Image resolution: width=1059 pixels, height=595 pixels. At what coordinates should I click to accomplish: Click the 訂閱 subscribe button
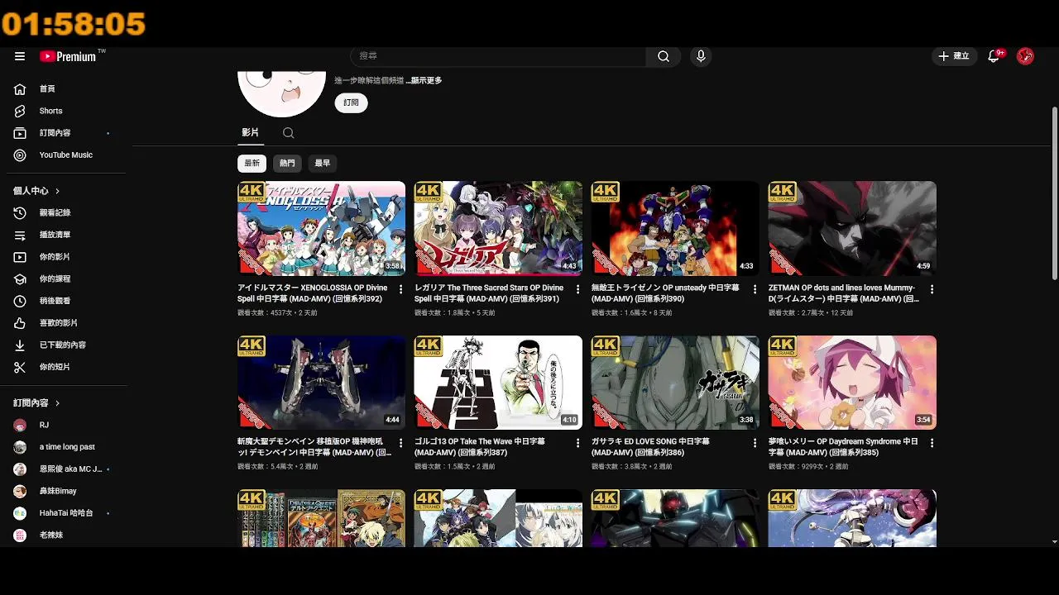(x=352, y=102)
